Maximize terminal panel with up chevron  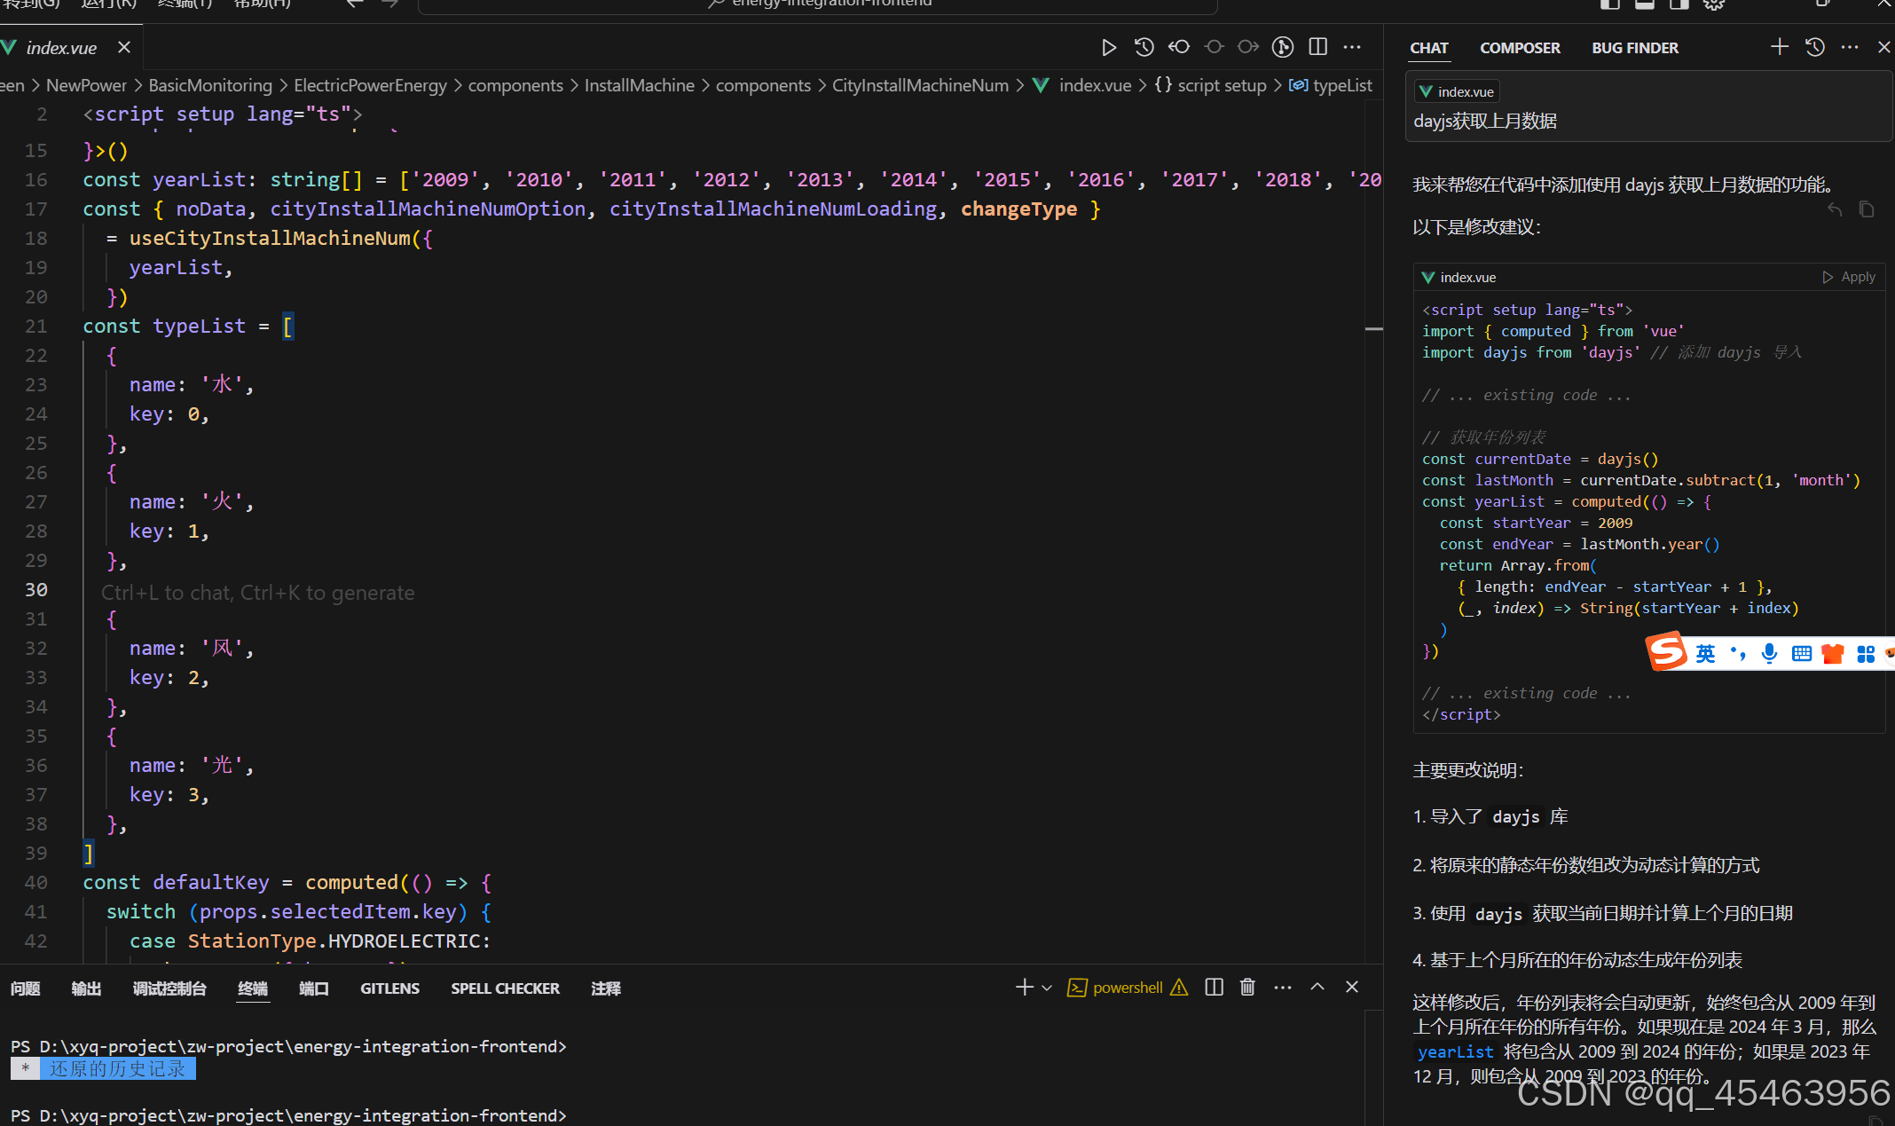1317,988
